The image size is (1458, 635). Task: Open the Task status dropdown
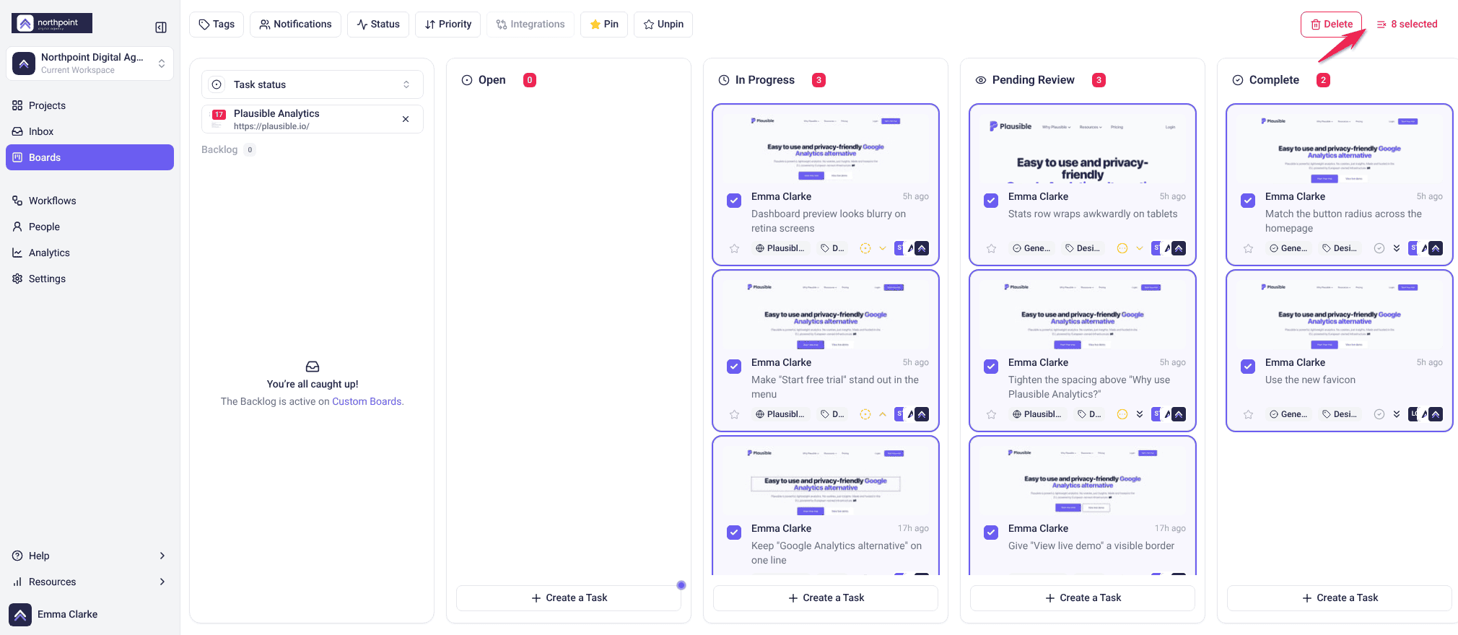(313, 84)
